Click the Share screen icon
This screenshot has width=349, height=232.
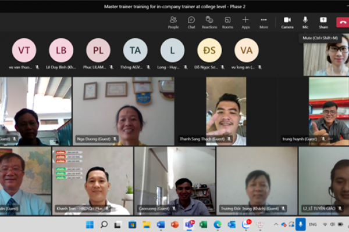coord(323,22)
